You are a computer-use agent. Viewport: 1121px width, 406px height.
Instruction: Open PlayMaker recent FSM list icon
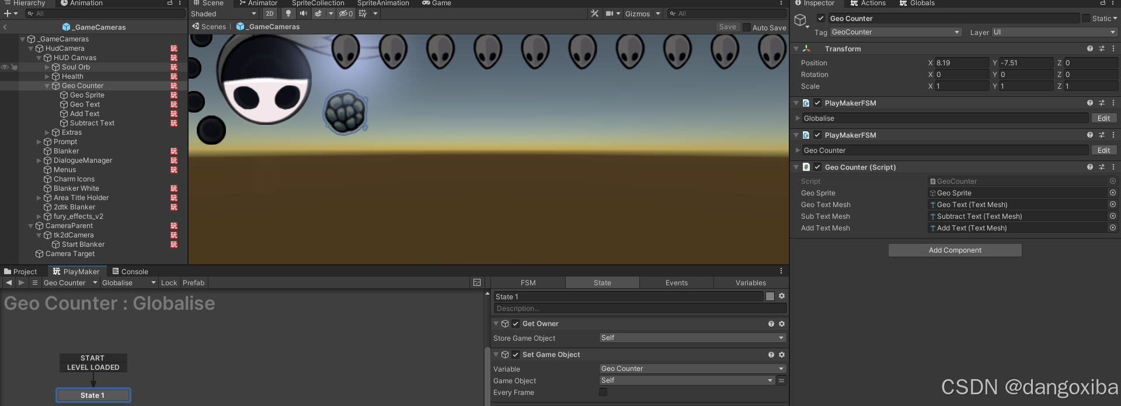tap(35, 282)
